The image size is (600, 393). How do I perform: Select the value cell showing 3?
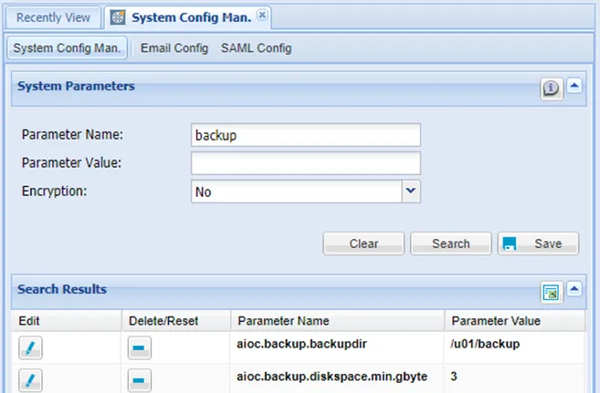click(x=514, y=378)
